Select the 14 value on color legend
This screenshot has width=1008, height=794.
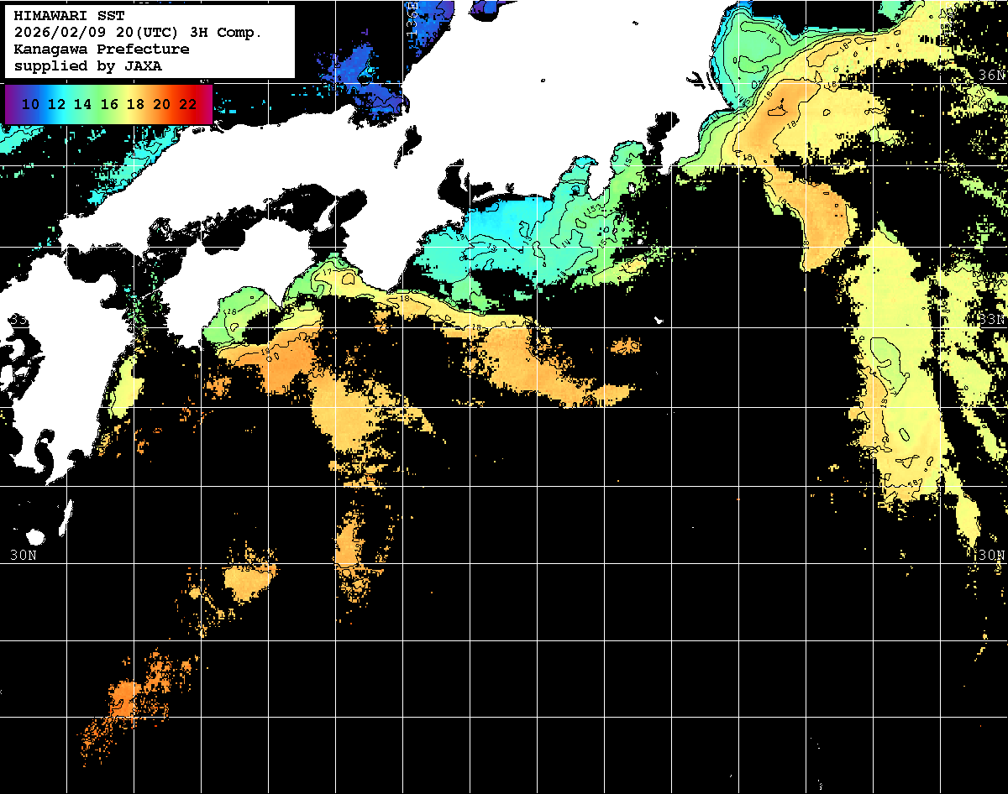tap(82, 104)
